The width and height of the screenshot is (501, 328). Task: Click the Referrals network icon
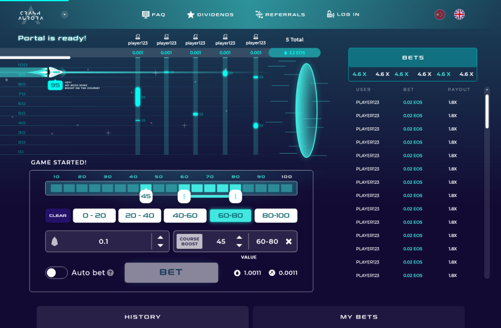259,14
